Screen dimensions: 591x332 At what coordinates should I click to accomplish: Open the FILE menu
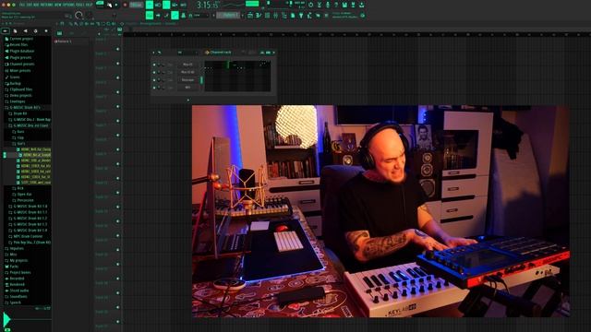pos(22,5)
